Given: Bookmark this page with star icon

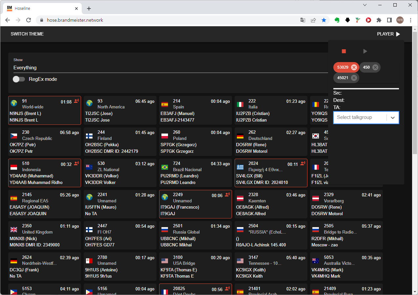Looking at the screenshot, I should (x=324, y=20).
